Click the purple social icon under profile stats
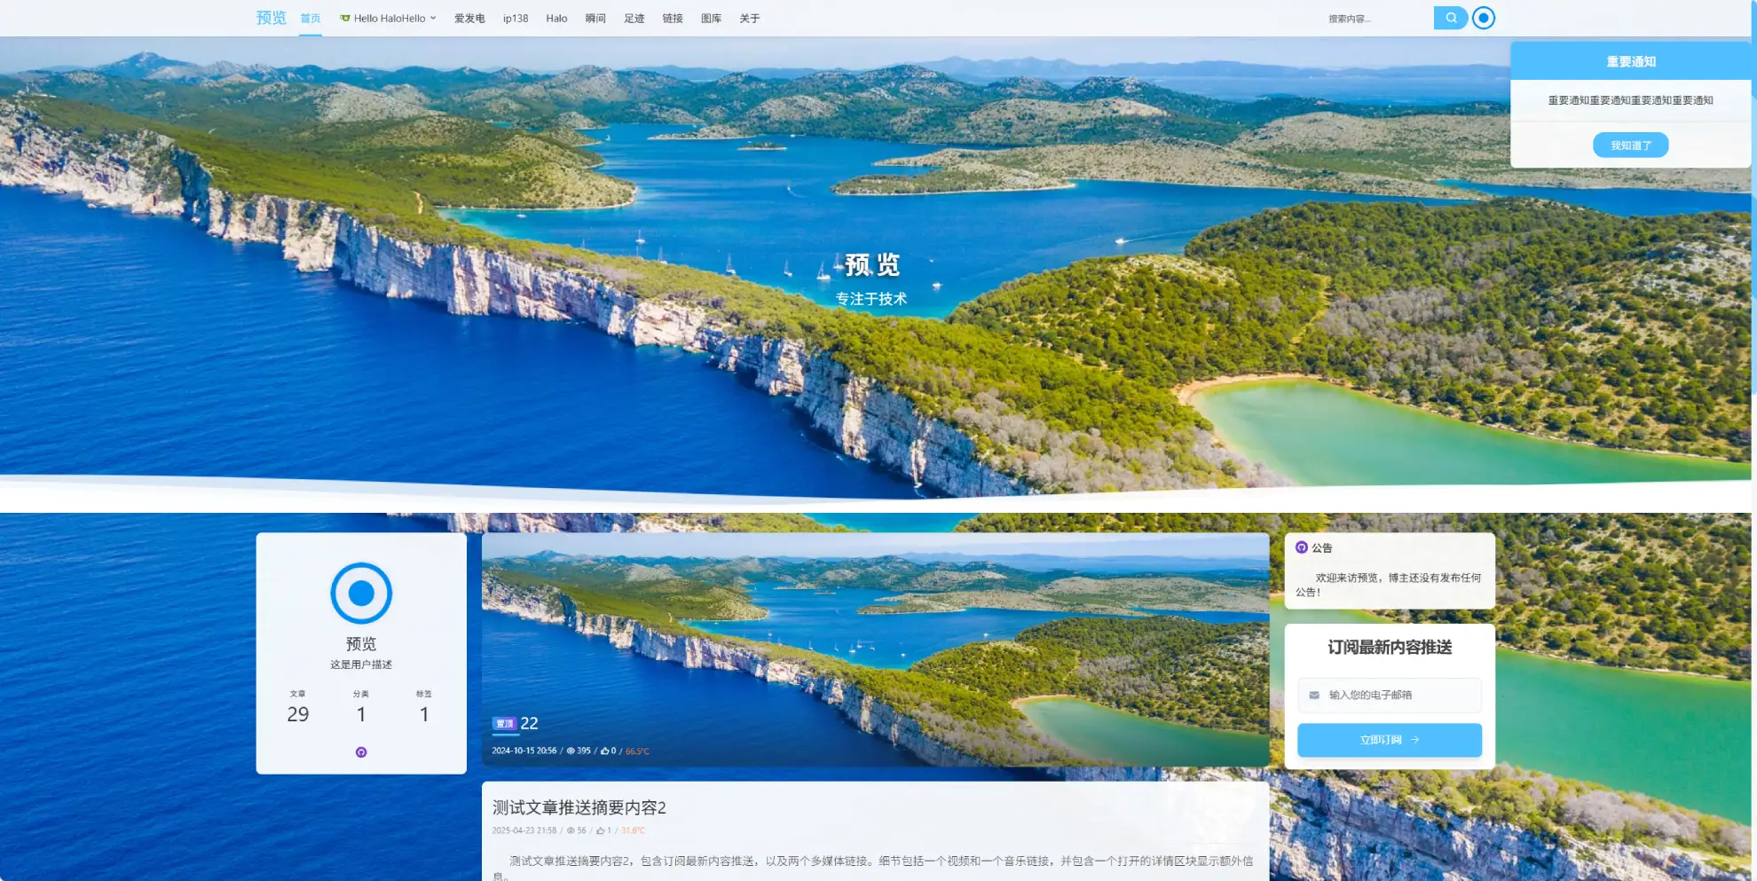 coord(361,752)
